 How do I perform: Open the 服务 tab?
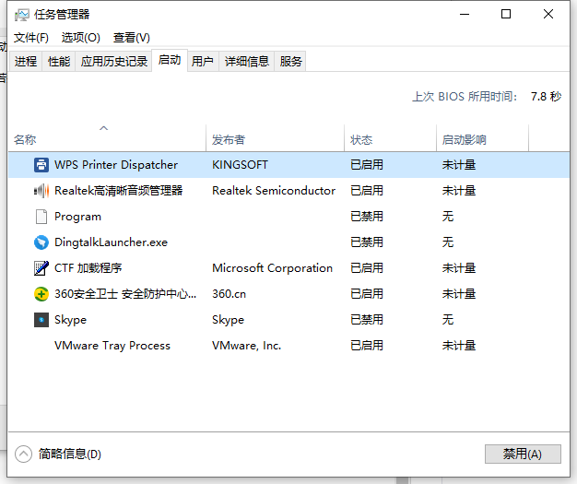pyautogui.click(x=291, y=62)
